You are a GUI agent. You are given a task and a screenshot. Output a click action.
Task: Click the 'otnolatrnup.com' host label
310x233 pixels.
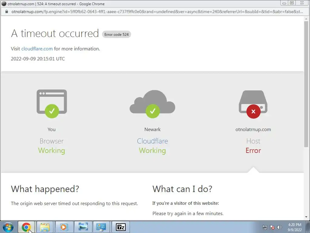click(253, 129)
